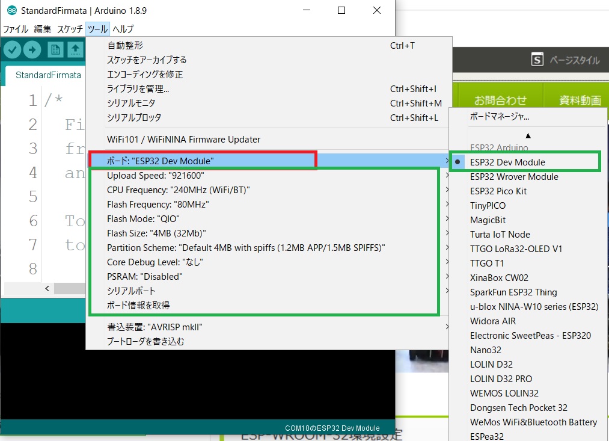Image resolution: width=609 pixels, height=441 pixels.
Task: Select ESP32 Pico Kit board
Action: click(528, 191)
